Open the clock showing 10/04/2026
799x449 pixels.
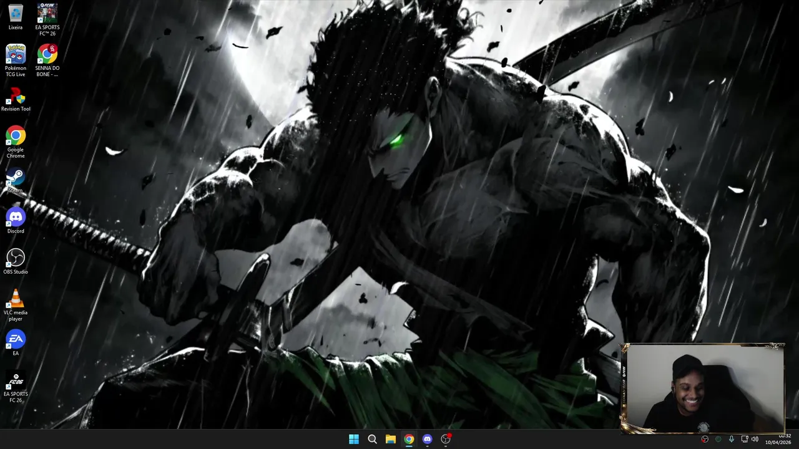pos(778,439)
